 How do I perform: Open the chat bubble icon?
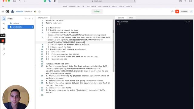pos(172,12)
